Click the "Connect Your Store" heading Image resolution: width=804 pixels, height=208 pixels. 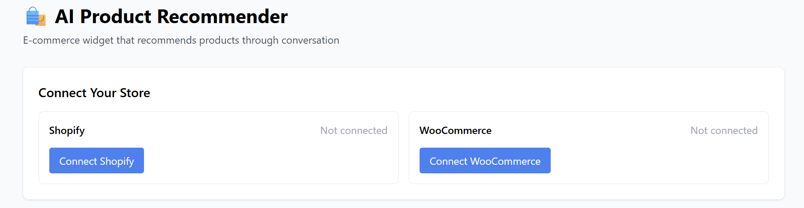[x=94, y=93]
